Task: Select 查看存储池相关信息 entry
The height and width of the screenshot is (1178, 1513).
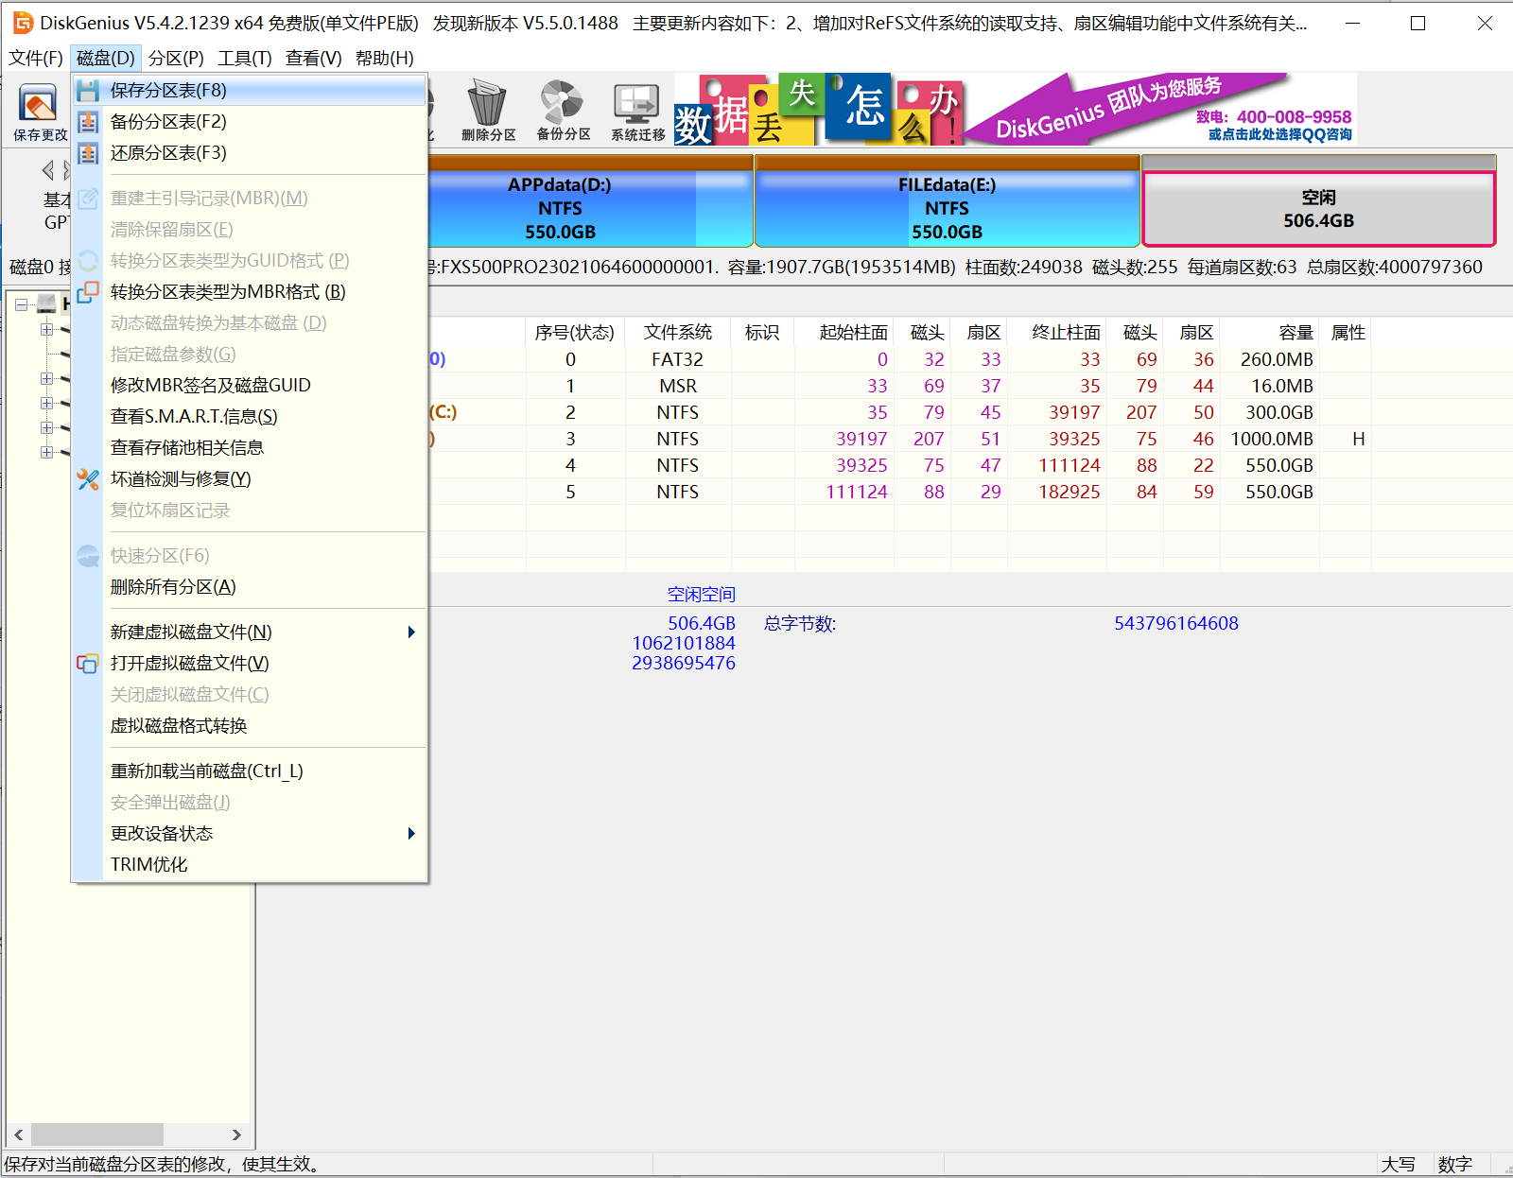Action: click(x=250, y=448)
